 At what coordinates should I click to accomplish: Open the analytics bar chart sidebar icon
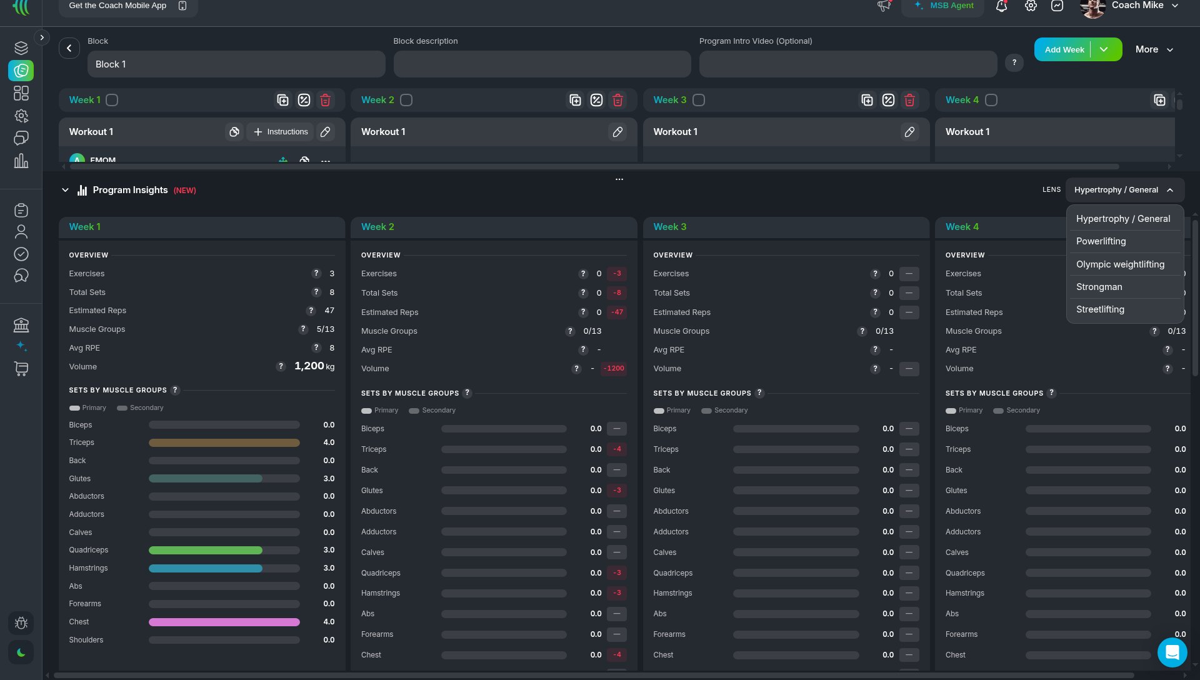(x=21, y=161)
